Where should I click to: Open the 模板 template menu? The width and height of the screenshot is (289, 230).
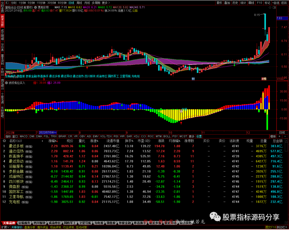point(273,136)
